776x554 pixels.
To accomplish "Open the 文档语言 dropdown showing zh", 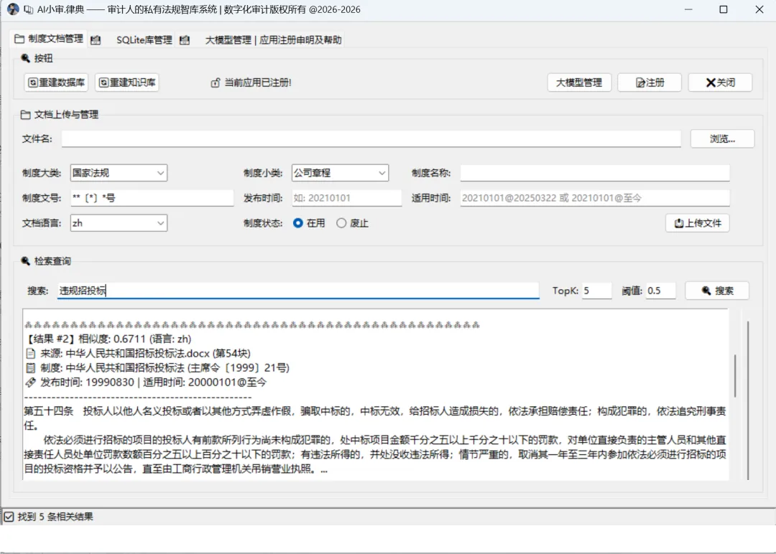I will point(119,223).
